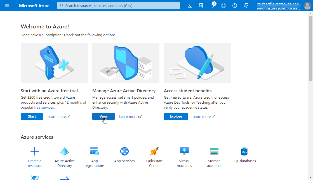The height and width of the screenshot is (180, 313).
Task: Click the scrollbar up arrow
Action: coord(310,14)
